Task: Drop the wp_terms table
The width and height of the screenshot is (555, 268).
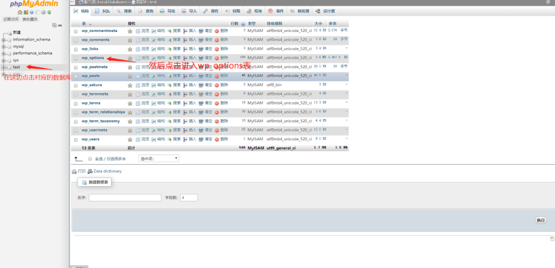Action: click(222, 103)
